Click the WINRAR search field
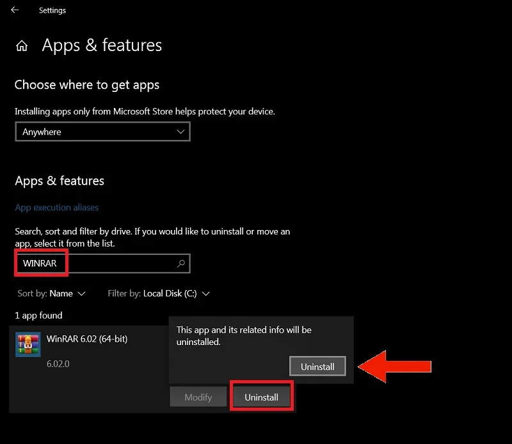512x444 pixels. [102, 263]
